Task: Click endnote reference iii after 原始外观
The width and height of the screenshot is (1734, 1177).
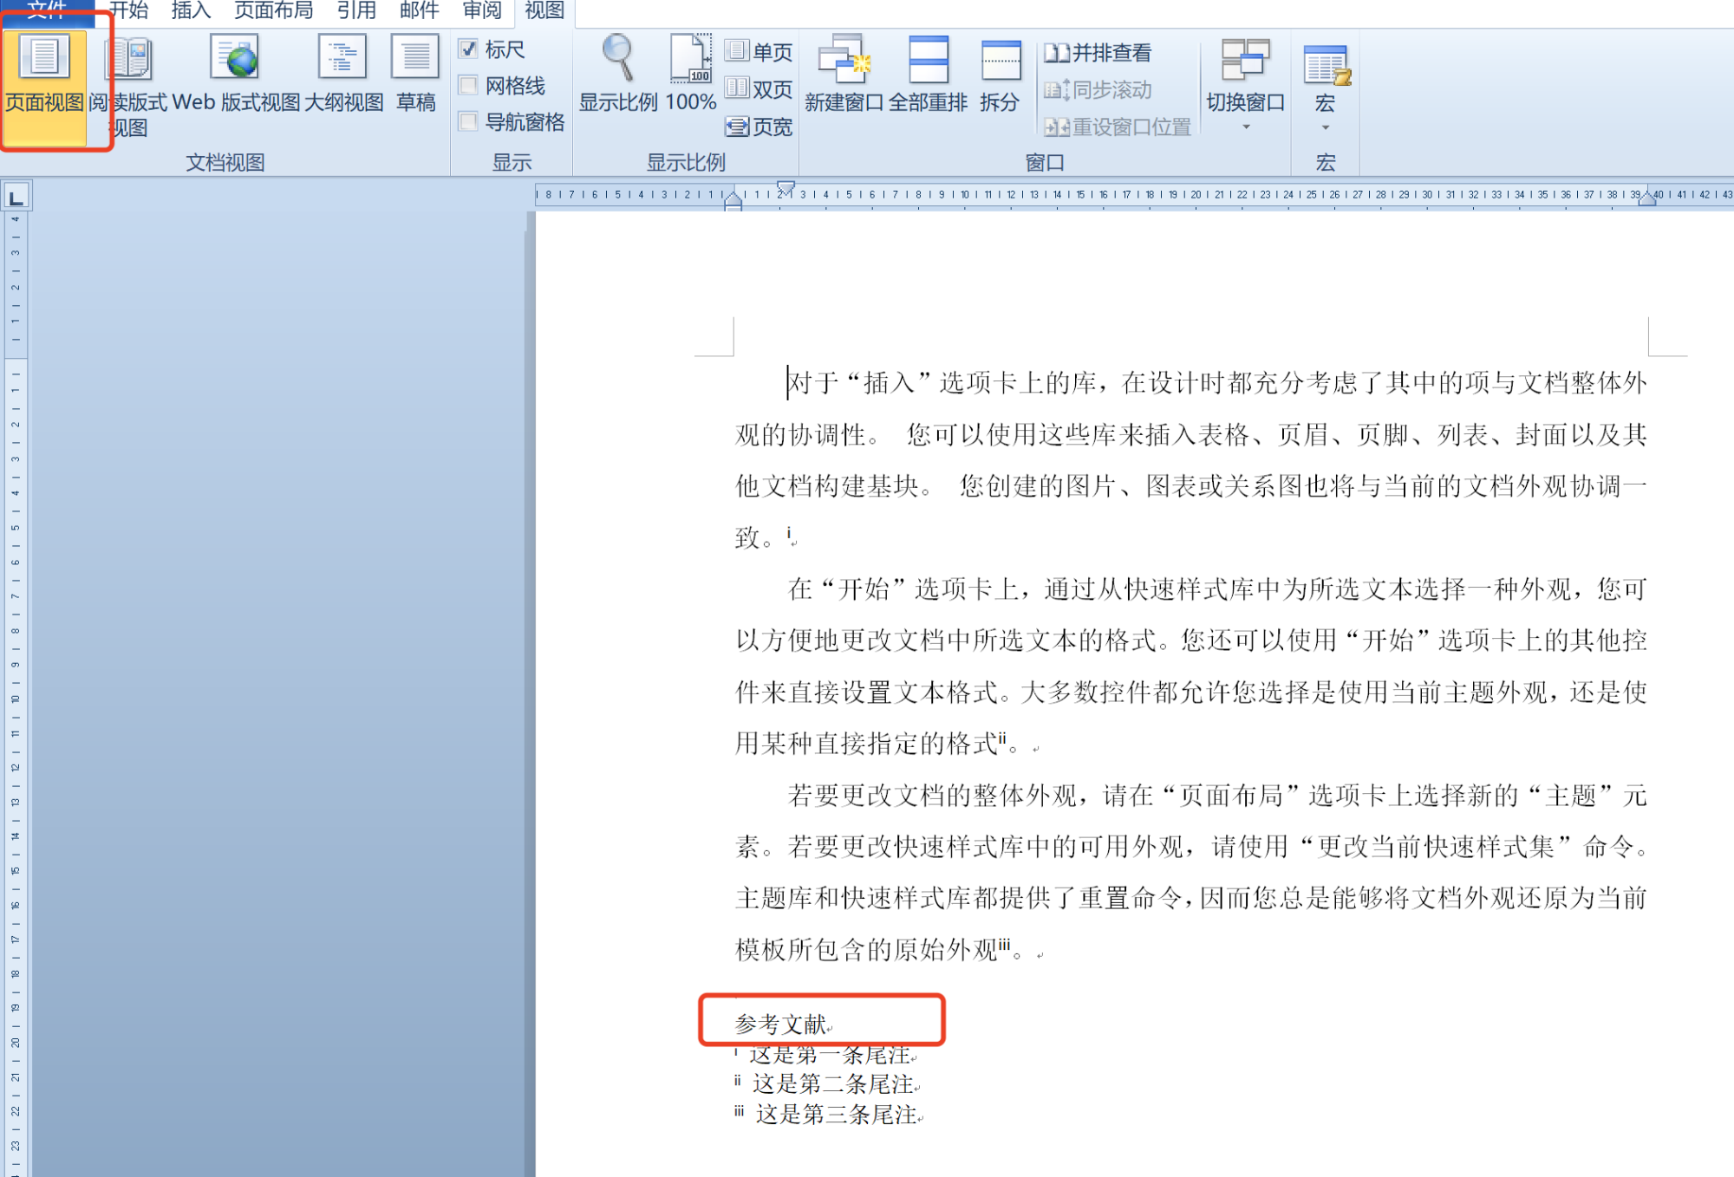Action: [x=1005, y=945]
